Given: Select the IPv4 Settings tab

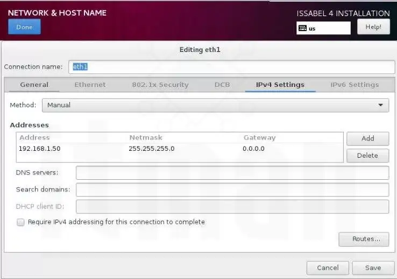Looking at the screenshot, I should click(x=280, y=85).
